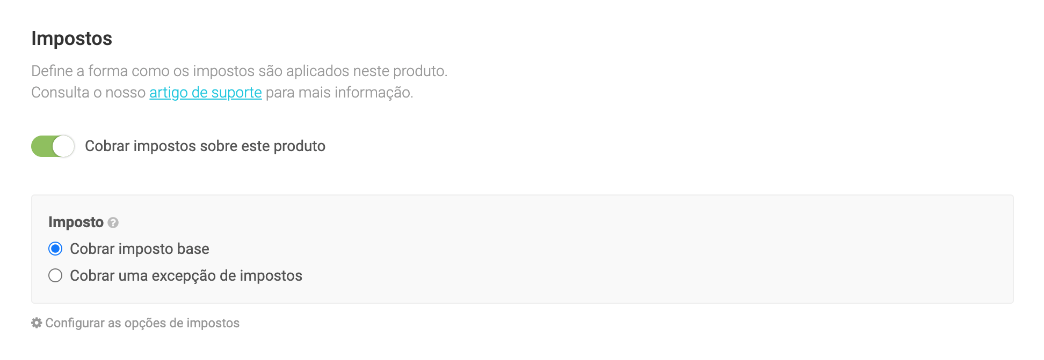Disable the Cobrar impostos sobre este produto switch
The height and width of the screenshot is (360, 1044).
pyautogui.click(x=53, y=146)
